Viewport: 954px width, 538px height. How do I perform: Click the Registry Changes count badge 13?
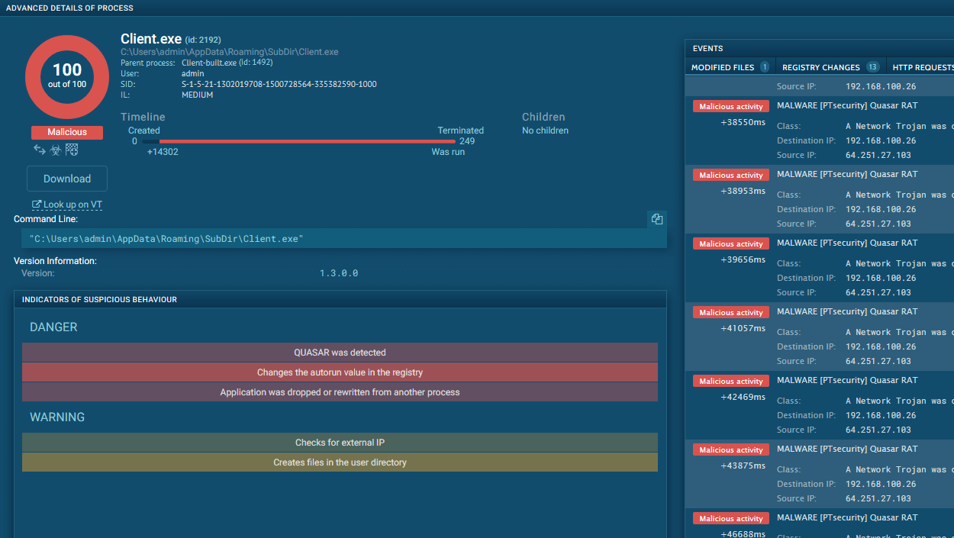(x=872, y=67)
